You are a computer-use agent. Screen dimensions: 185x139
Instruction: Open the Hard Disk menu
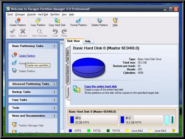43,15
